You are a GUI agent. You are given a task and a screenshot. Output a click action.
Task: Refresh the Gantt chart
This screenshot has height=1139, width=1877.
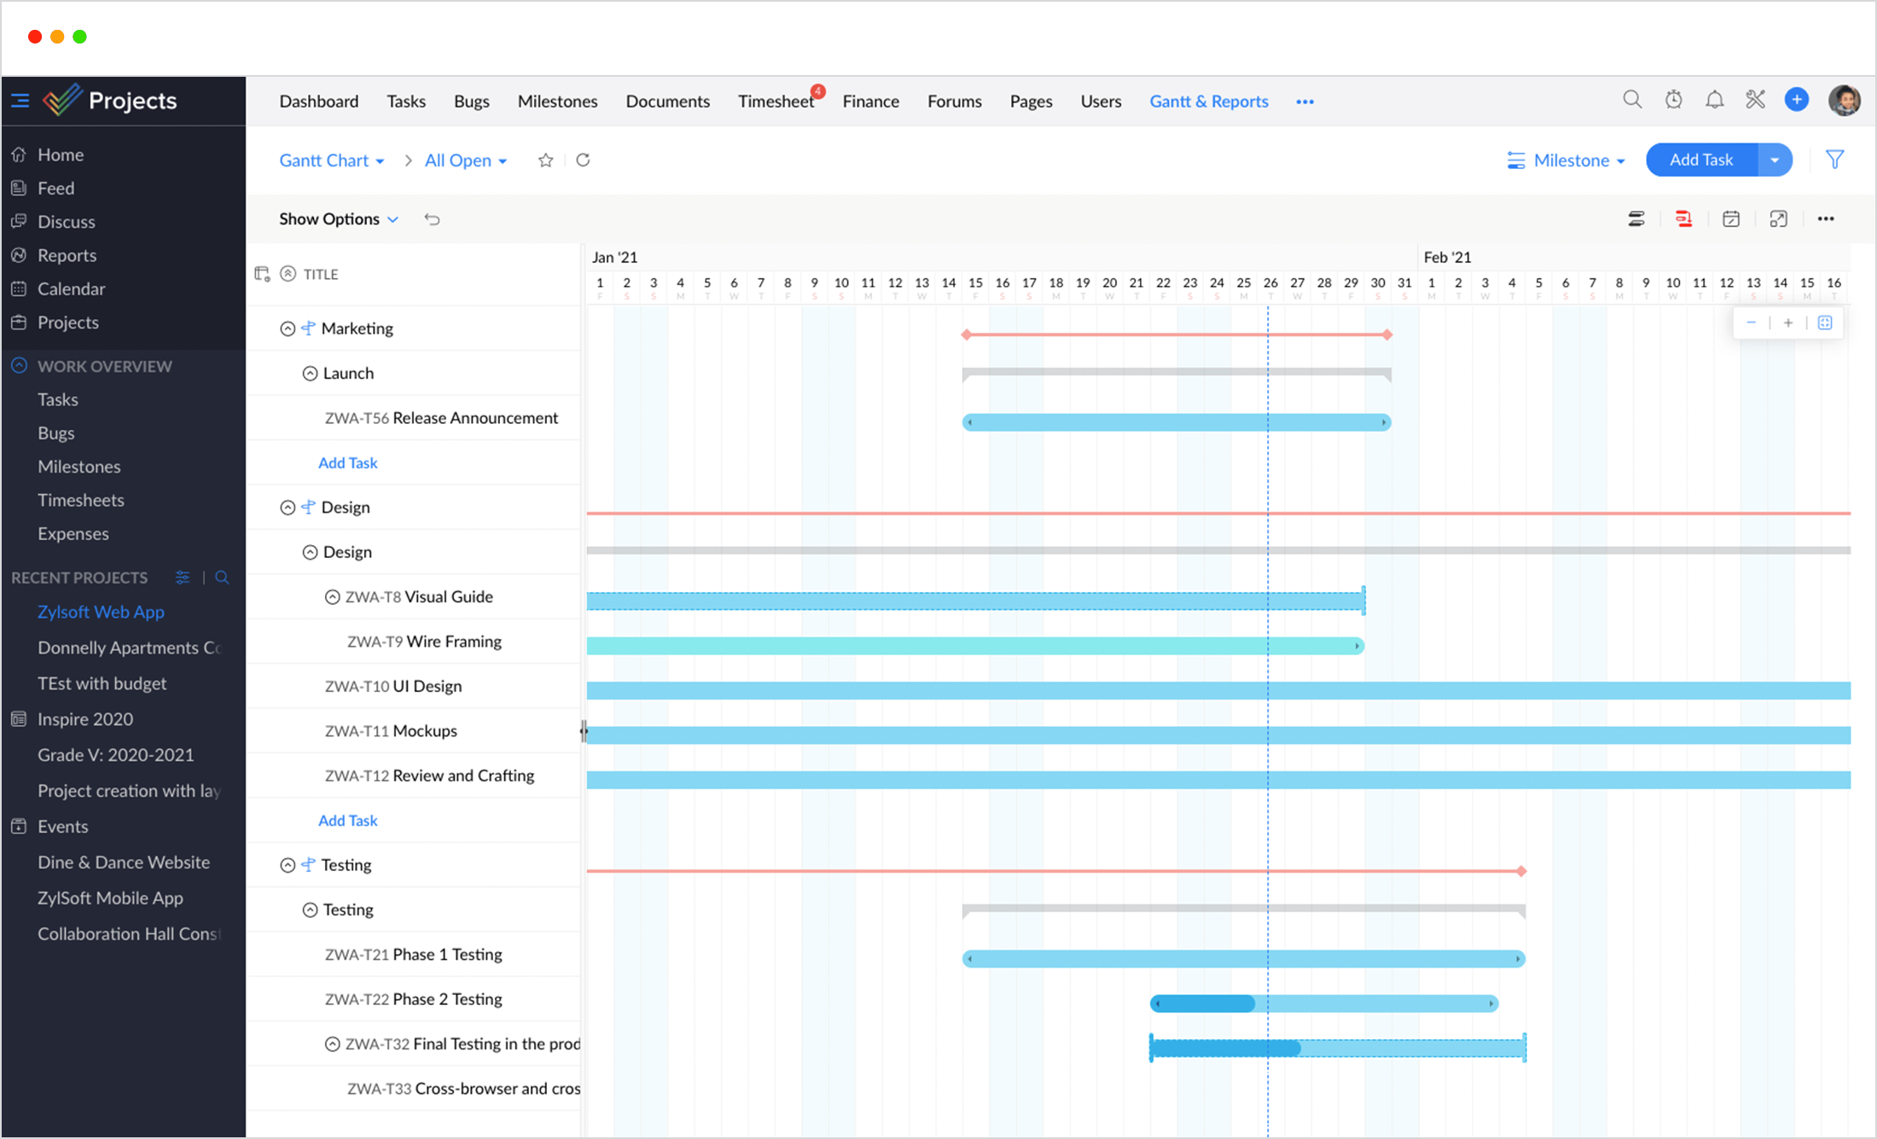coord(584,160)
